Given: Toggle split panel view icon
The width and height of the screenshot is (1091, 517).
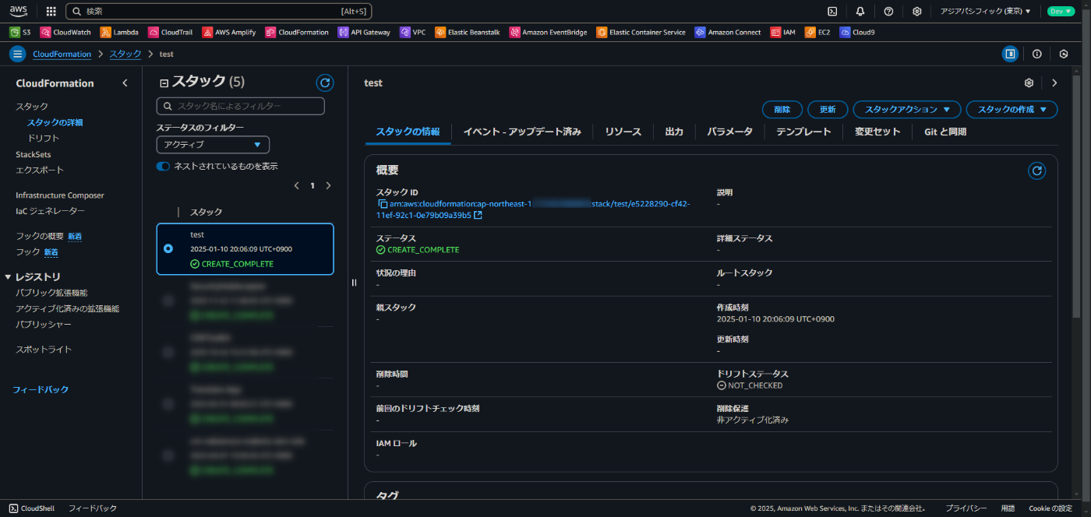Looking at the screenshot, I should [1010, 54].
